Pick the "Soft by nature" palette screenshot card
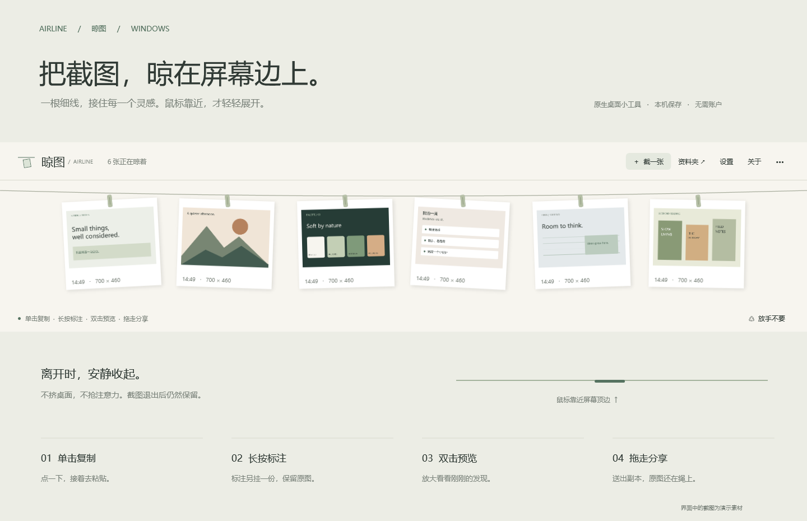The image size is (807, 521). (346, 244)
